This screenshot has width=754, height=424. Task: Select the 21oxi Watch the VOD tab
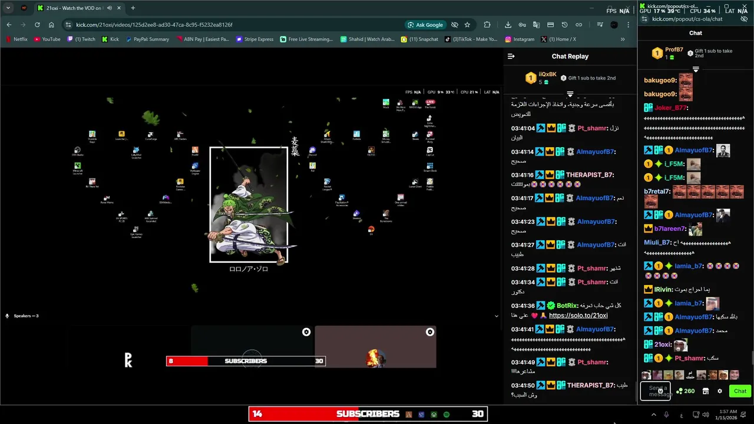pyautogui.click(x=74, y=8)
